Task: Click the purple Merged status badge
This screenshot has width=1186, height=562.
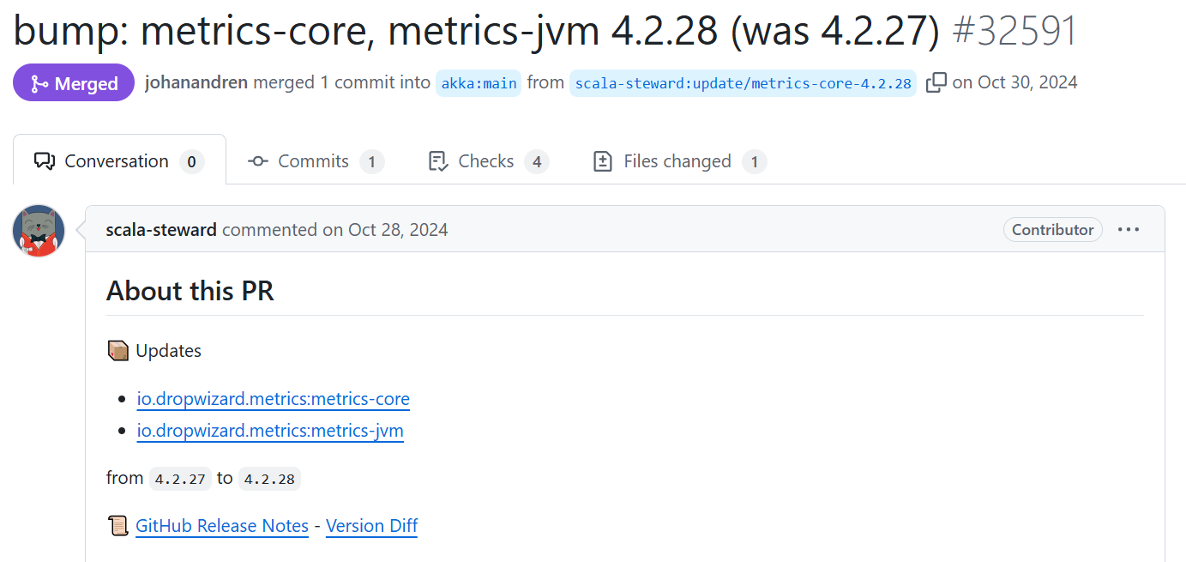Action: [74, 83]
